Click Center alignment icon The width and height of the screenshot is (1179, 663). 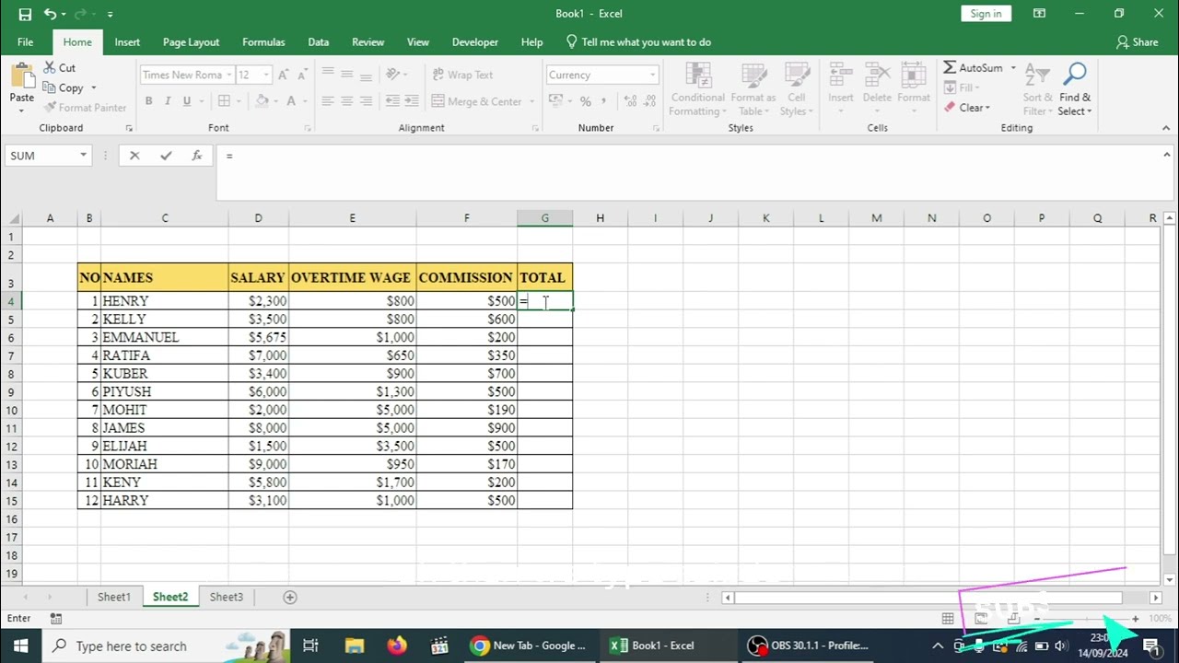pos(347,101)
